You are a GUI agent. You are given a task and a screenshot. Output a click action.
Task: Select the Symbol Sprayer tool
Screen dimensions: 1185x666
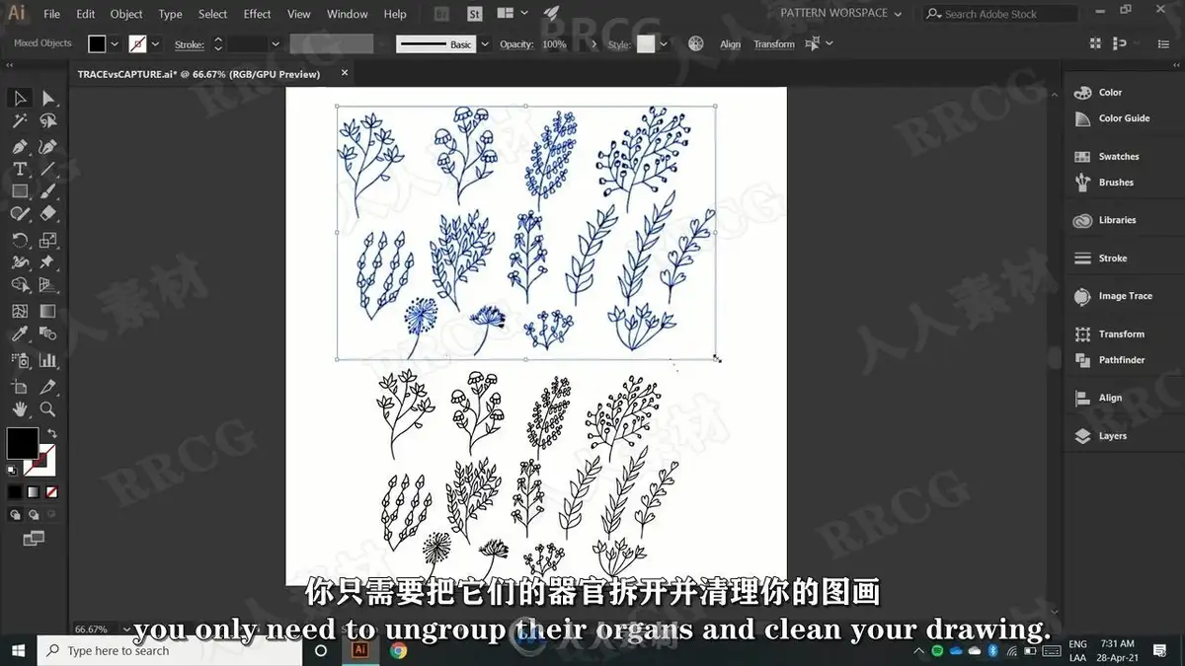coord(20,360)
